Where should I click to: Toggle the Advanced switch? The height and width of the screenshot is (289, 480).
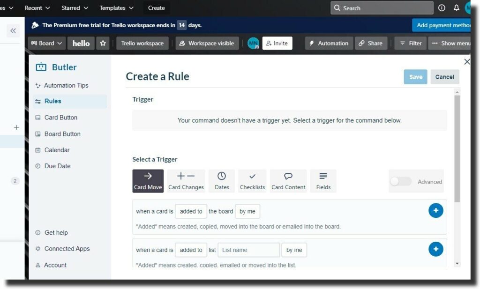pyautogui.click(x=400, y=181)
